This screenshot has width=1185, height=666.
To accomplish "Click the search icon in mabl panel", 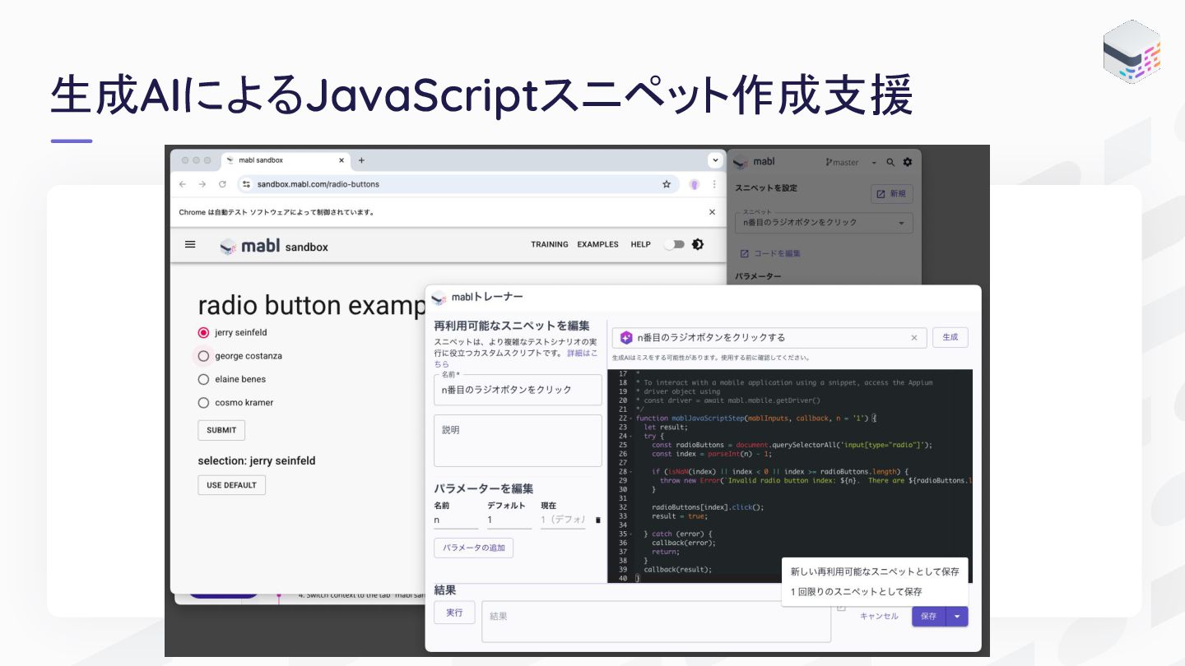I will tap(890, 162).
